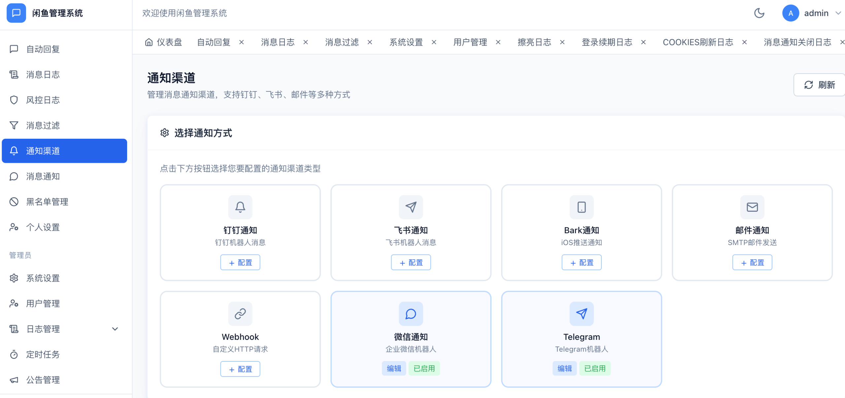Click the gear icon for 系统设置 in sidebar
This screenshot has width=845, height=398.
[14, 278]
